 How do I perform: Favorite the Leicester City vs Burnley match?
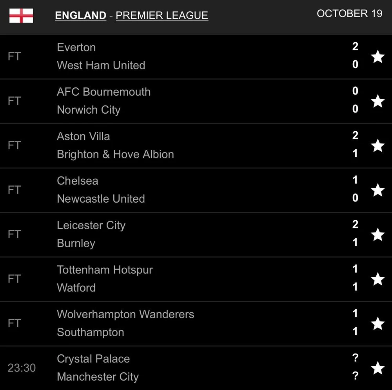point(377,235)
